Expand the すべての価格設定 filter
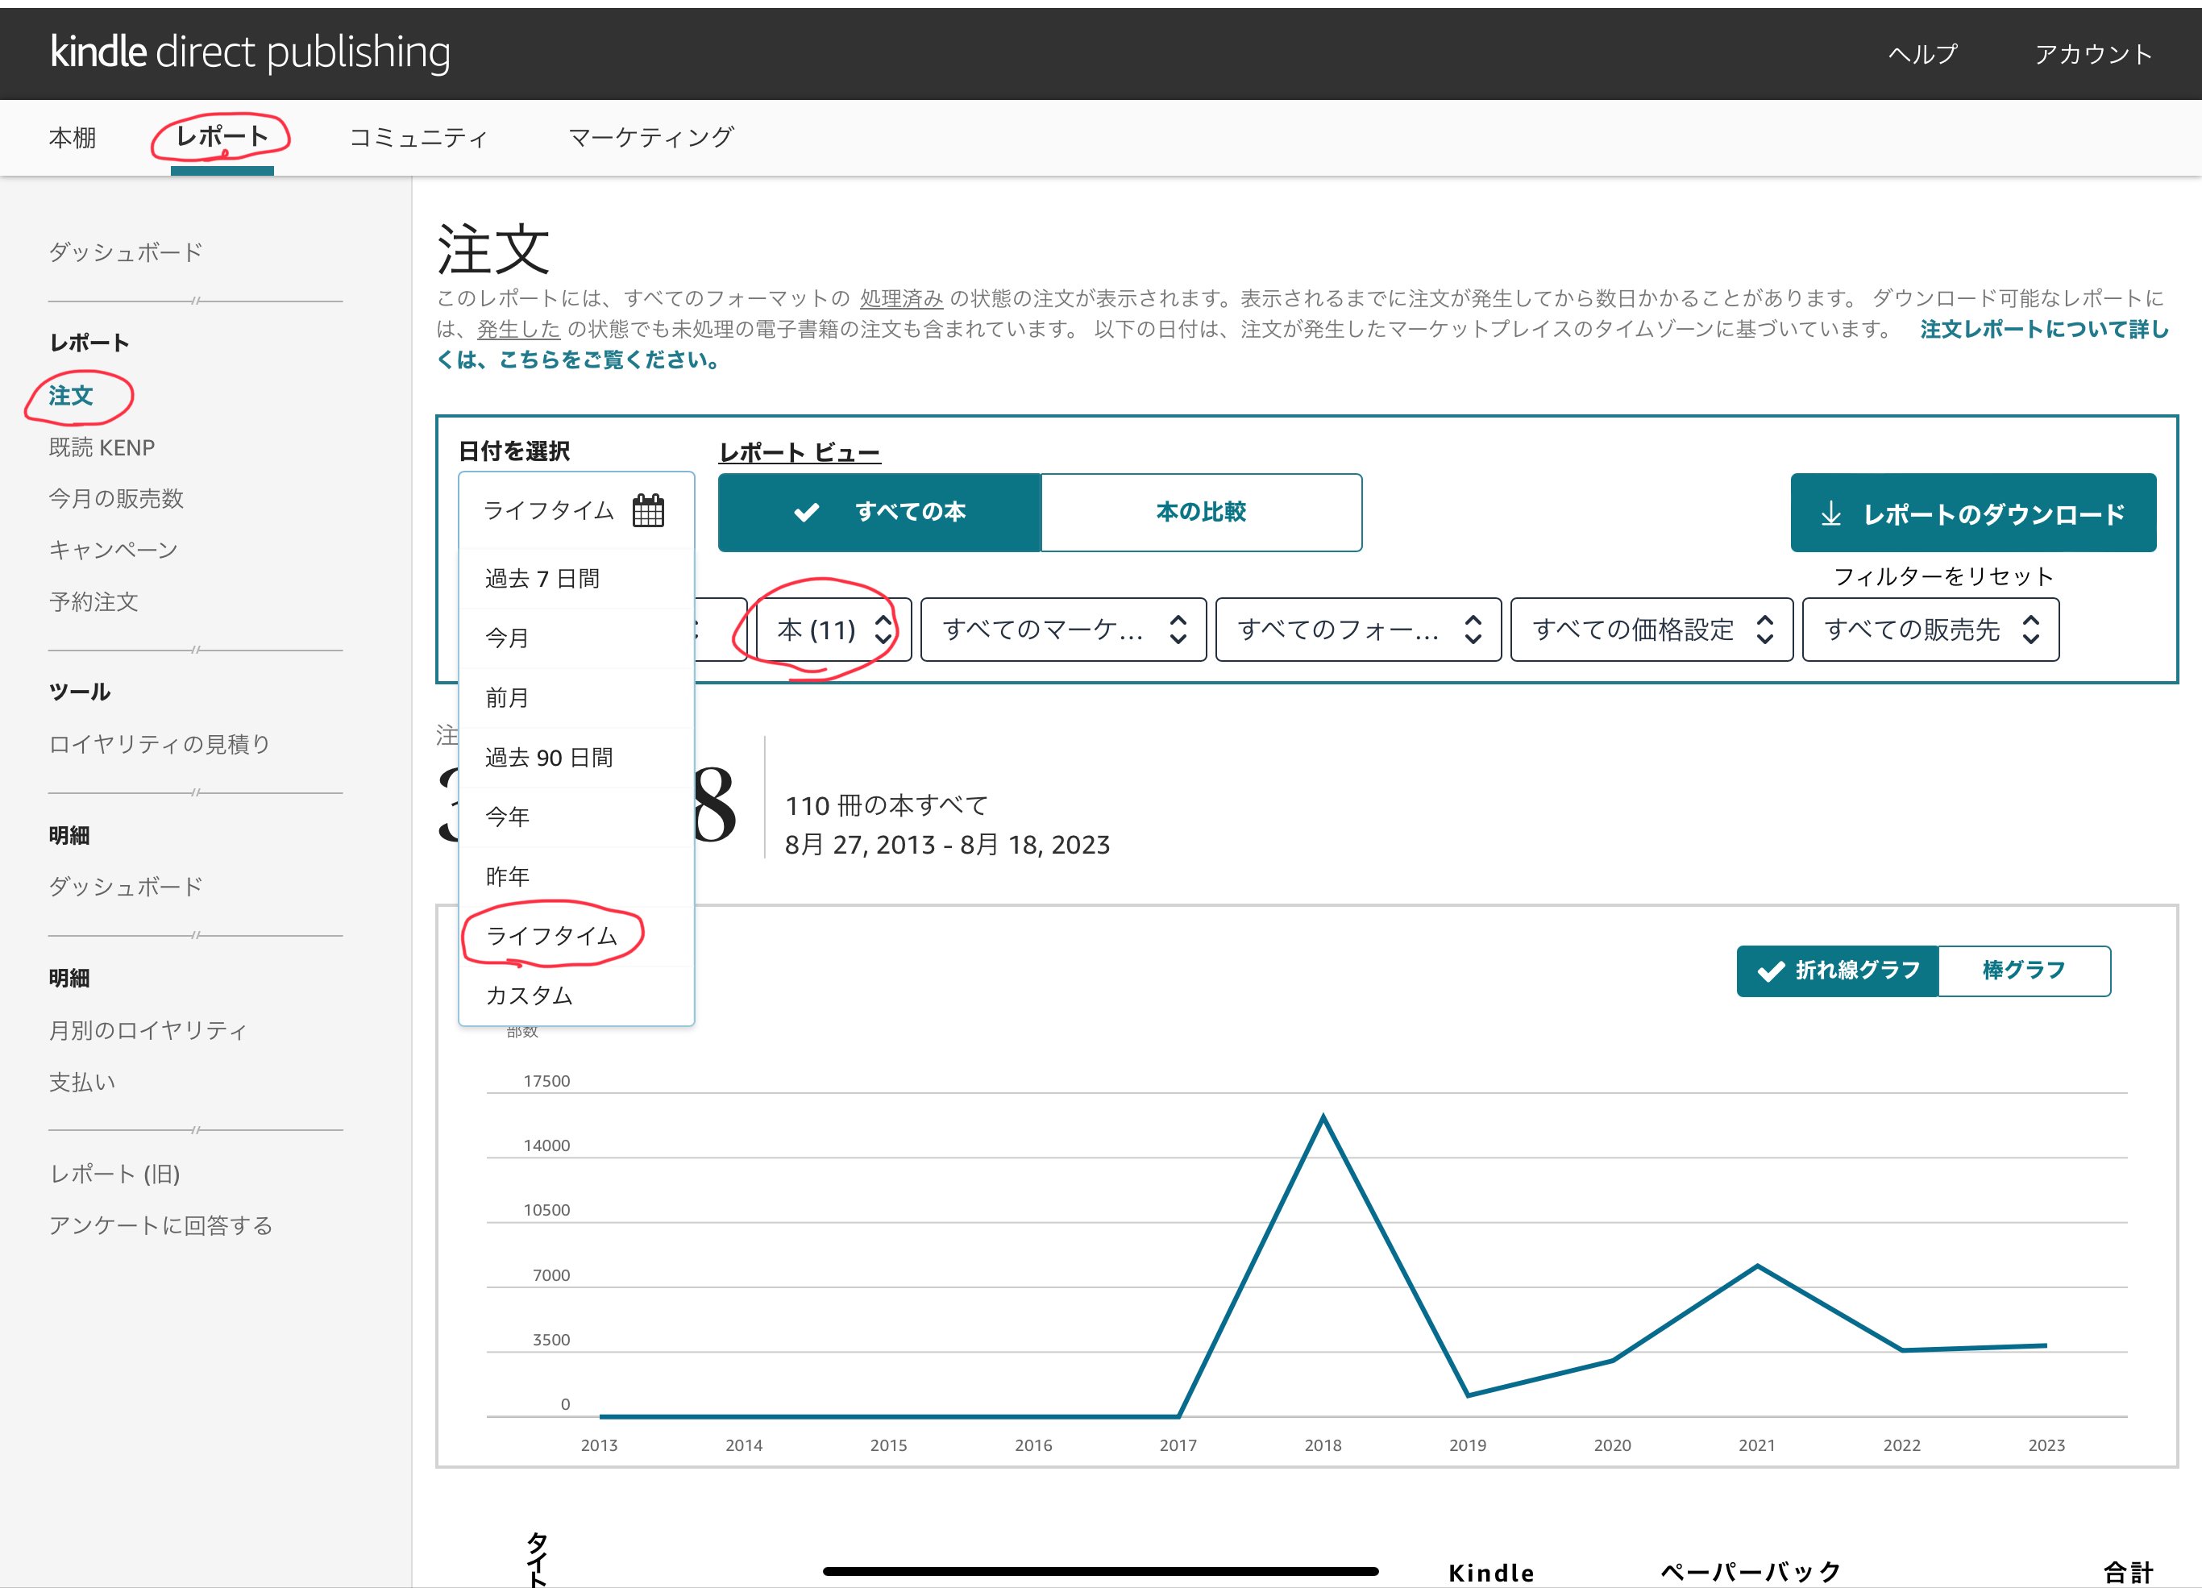Image resolution: width=2202 pixels, height=1588 pixels. (x=1651, y=630)
